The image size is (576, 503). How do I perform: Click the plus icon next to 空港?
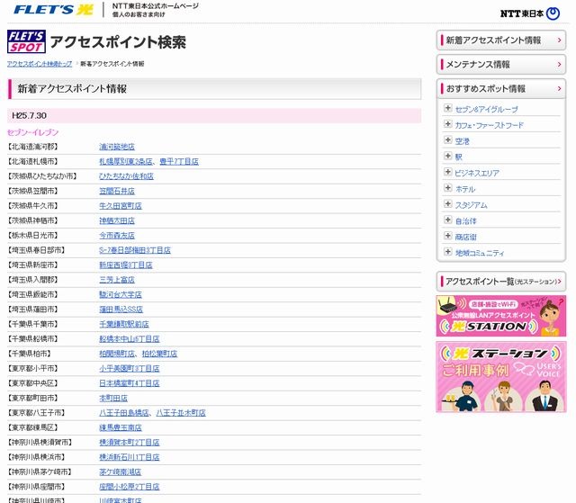click(x=447, y=139)
